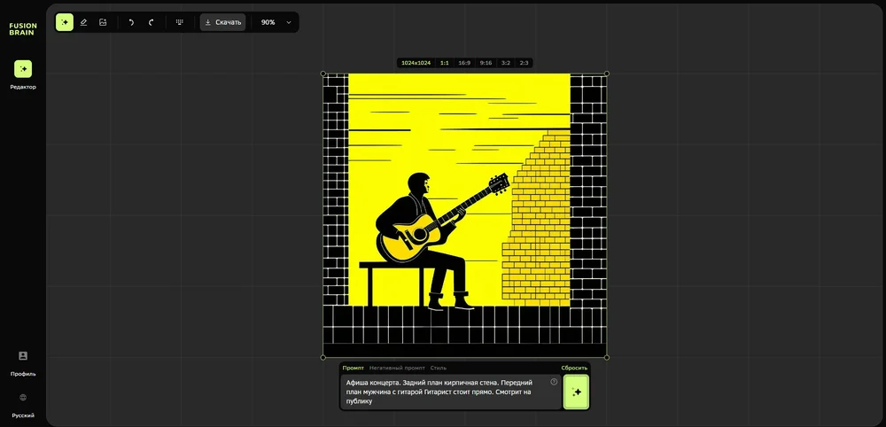Click the top-right canvas resize handle

[x=607, y=74]
